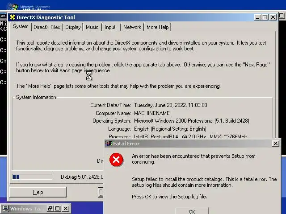This screenshot has height=214, width=286.
Task: Click the Computer Name value MACHINENAME
Action: point(152,113)
